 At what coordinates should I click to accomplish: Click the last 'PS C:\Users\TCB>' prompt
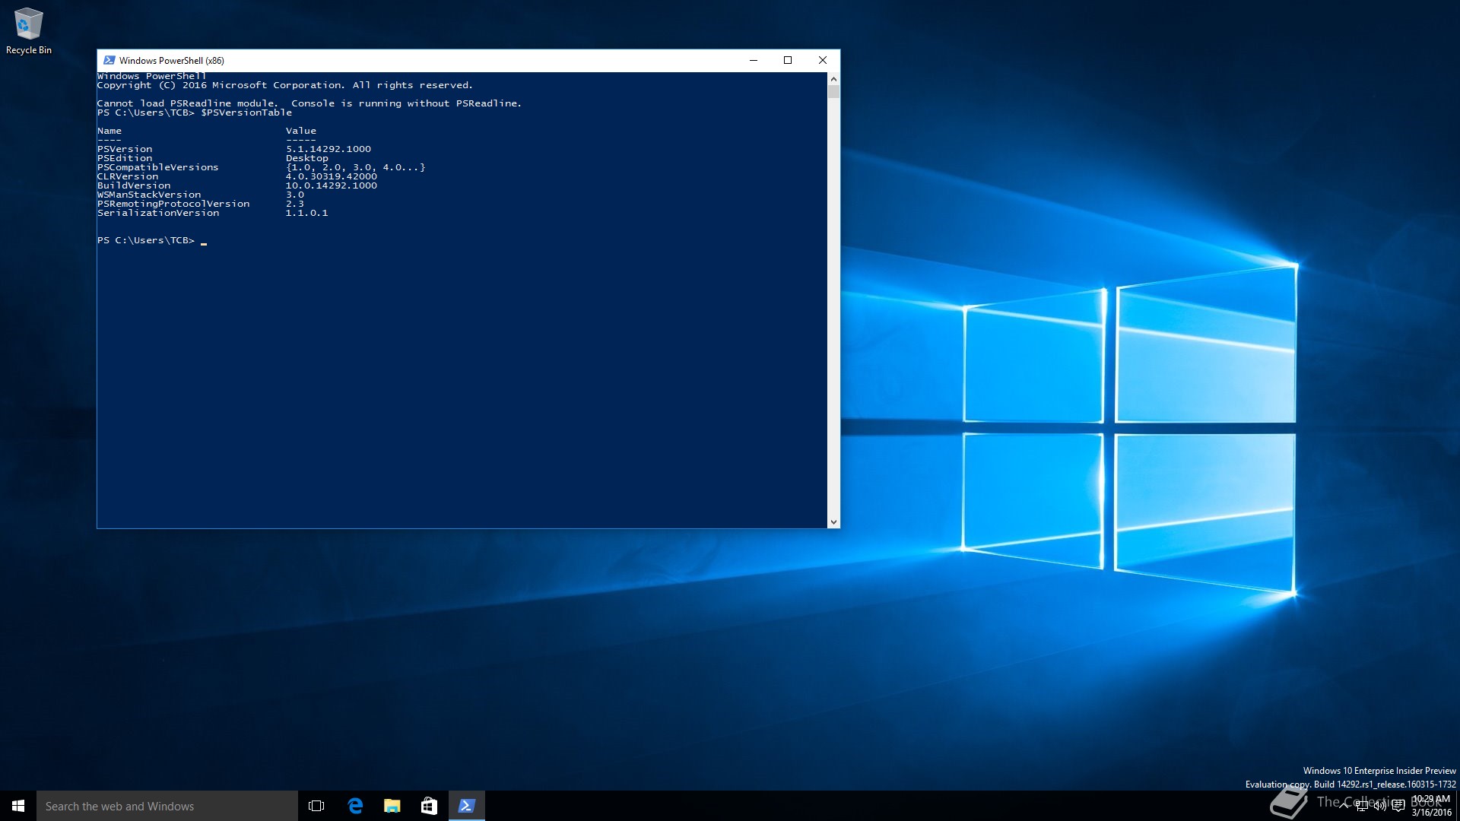click(x=146, y=240)
